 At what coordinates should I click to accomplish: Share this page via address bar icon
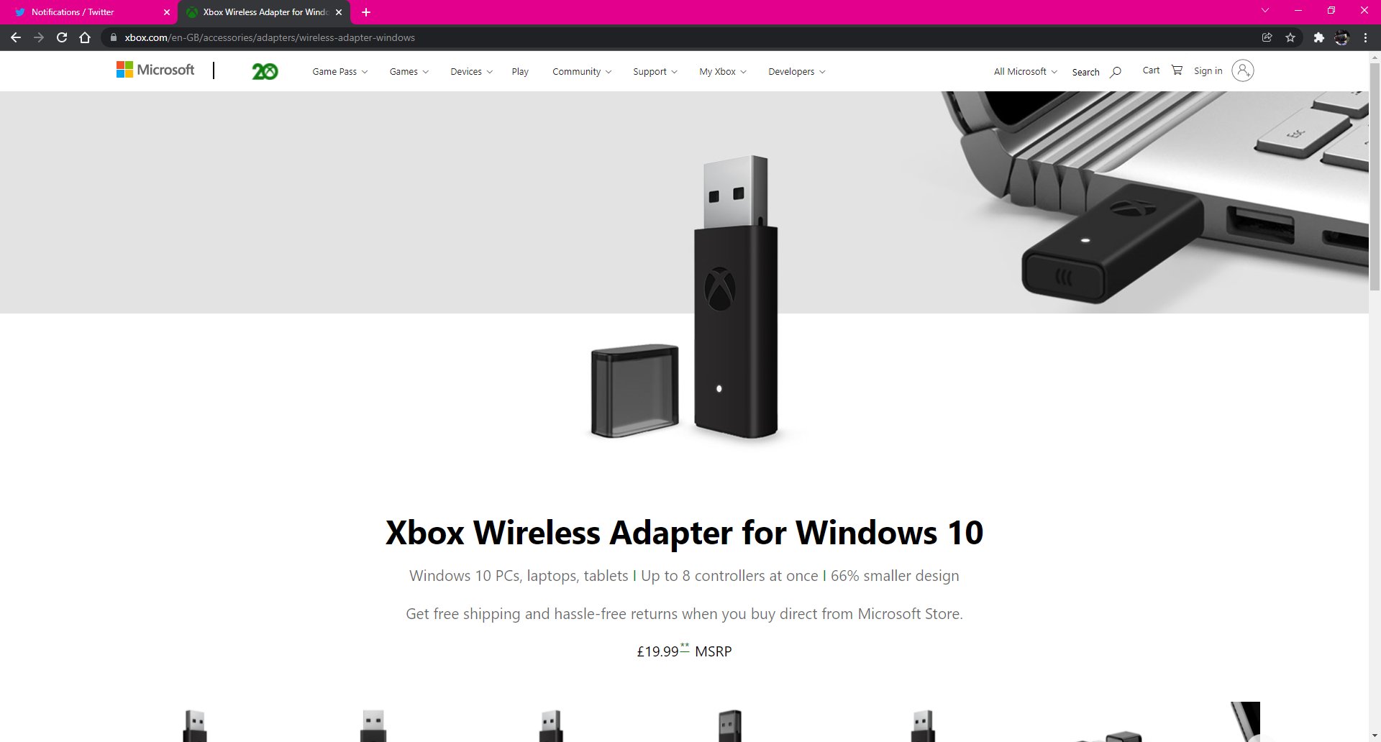coord(1267,37)
